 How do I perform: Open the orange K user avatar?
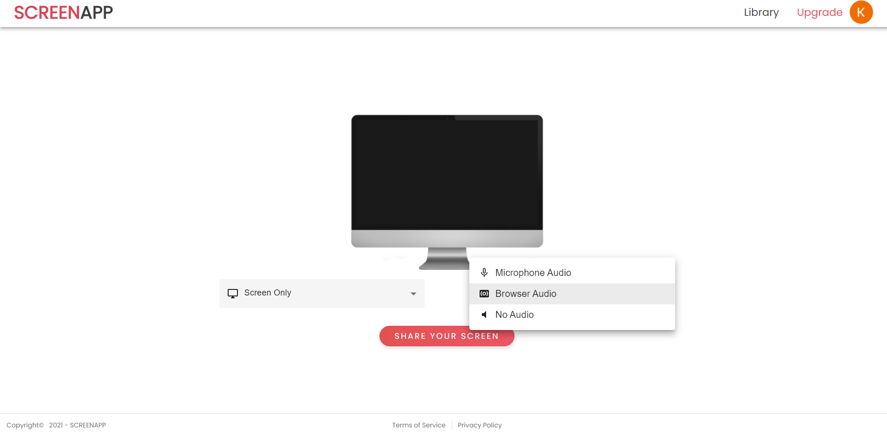click(861, 12)
